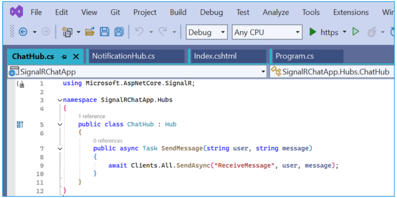Click the Open File folder icon
The image size is (397, 198).
click(90, 32)
